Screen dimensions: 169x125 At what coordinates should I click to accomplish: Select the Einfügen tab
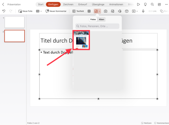point(53,5)
